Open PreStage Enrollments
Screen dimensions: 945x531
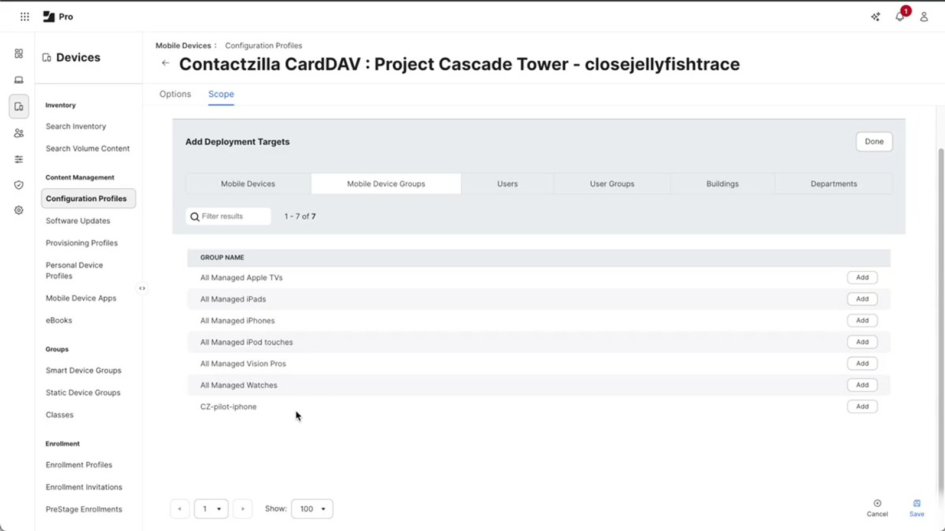[84, 509]
